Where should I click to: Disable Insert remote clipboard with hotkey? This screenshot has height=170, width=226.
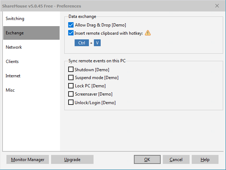pos(71,33)
